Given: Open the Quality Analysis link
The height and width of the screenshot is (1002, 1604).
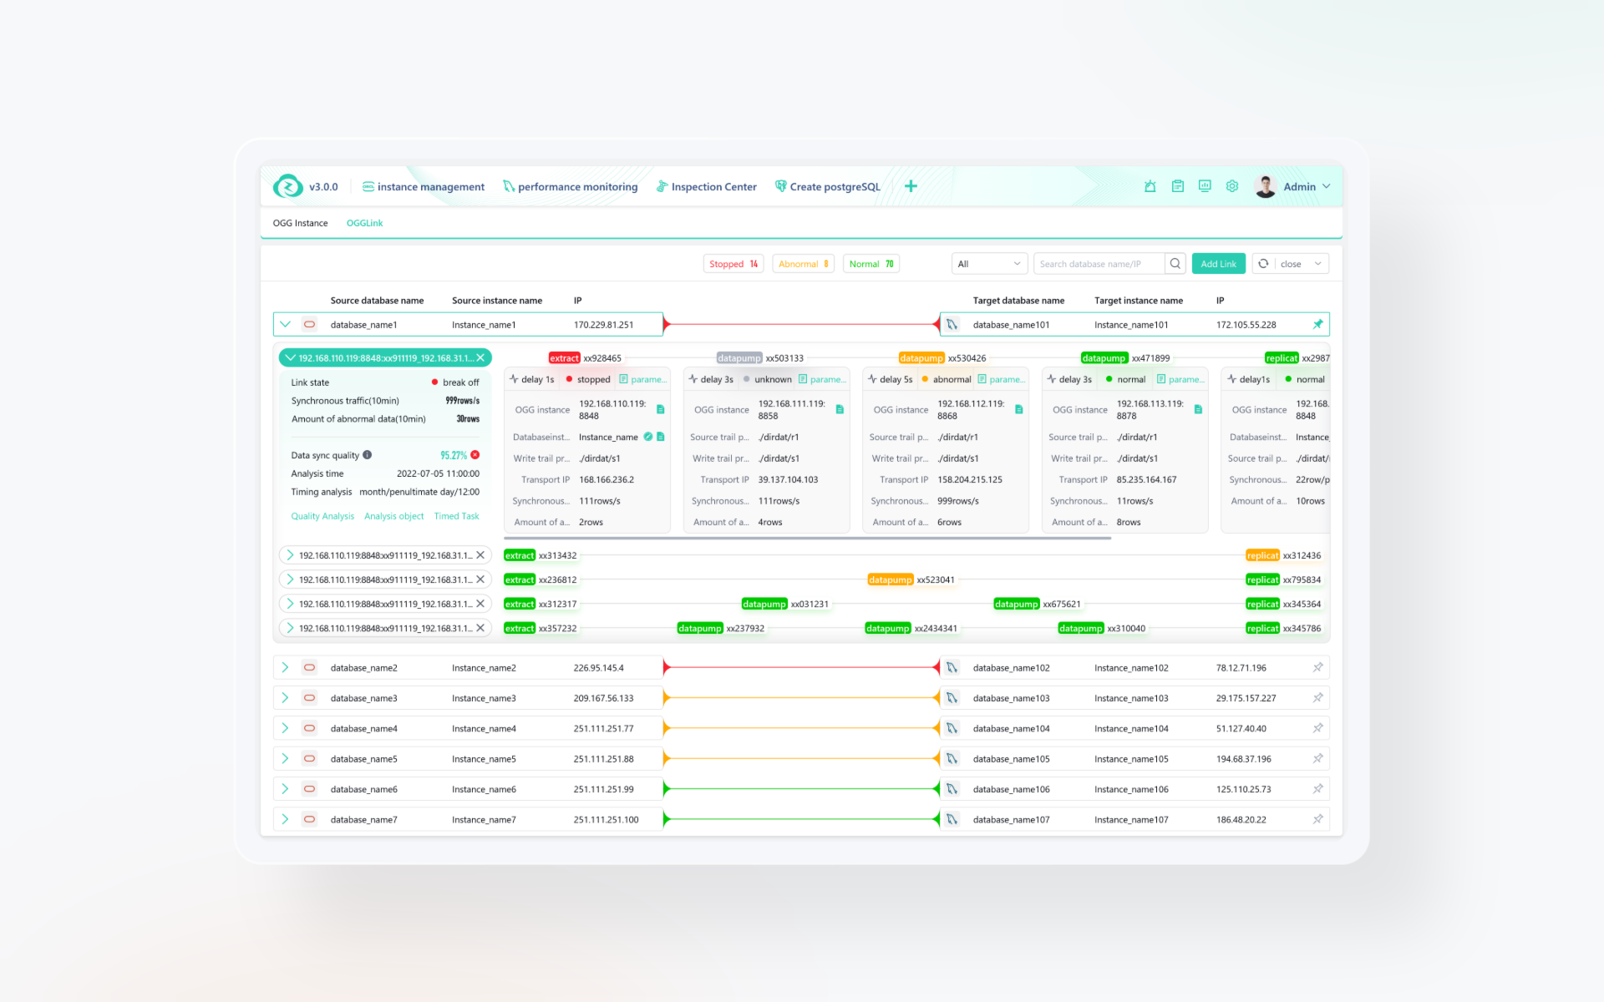Looking at the screenshot, I should coord(322,516).
